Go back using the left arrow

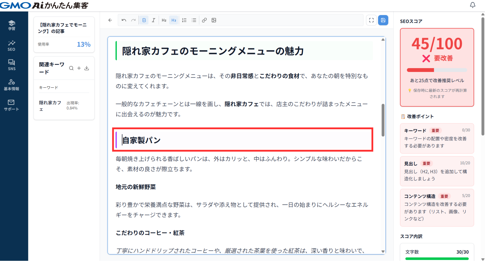pyautogui.click(x=110, y=20)
